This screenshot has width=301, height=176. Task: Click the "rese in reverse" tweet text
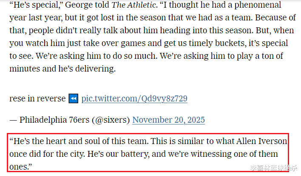pos(37,98)
